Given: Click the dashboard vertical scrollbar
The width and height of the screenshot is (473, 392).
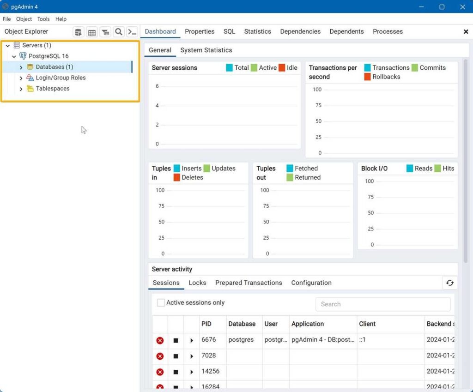Looking at the screenshot, I should [x=466, y=161].
